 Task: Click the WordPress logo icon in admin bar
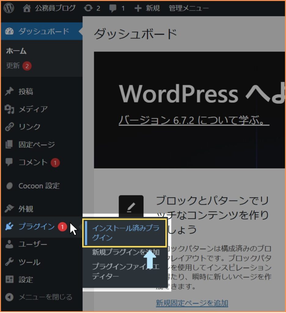(9, 8)
